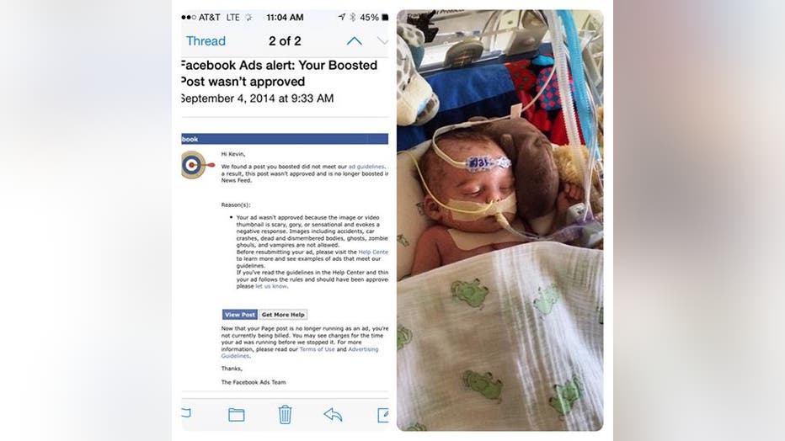Click the let us know link
The width and height of the screenshot is (785, 441).
coord(271,286)
